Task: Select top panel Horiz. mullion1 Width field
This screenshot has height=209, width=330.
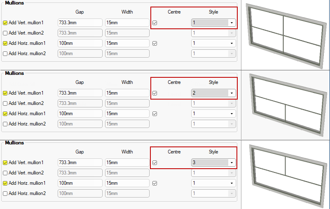Action: tap(127, 43)
